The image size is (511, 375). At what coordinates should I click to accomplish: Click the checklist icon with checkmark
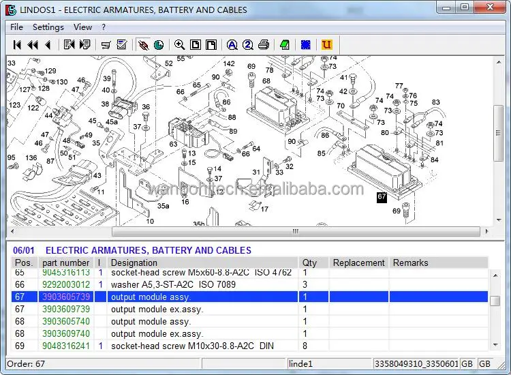pyautogui.click(x=122, y=45)
